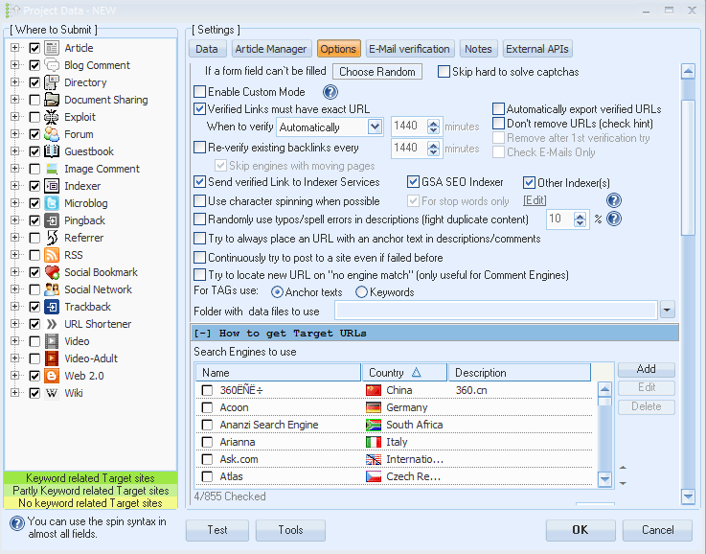This screenshot has height=554, width=706.
Task: Select the Keywords radio button for TAGs
Action: click(x=361, y=292)
